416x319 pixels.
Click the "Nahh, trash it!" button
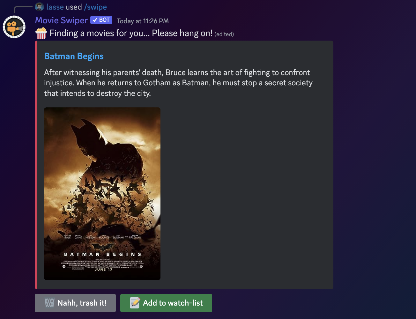pos(75,303)
